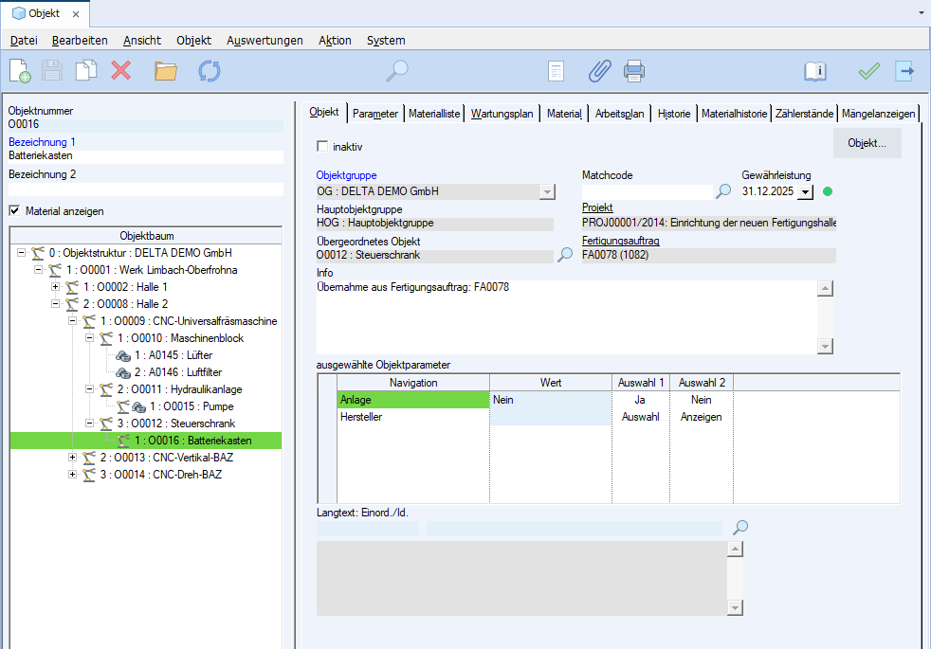931x649 pixels.
Task: Click the printer icon
Action: (x=634, y=71)
